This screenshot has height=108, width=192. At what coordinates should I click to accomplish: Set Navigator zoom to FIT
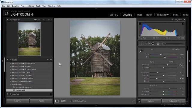tap(35, 20)
